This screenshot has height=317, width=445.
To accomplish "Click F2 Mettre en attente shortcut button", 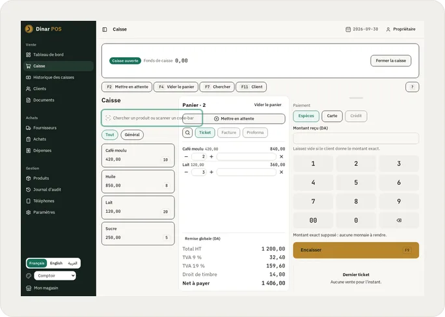I will tap(127, 87).
